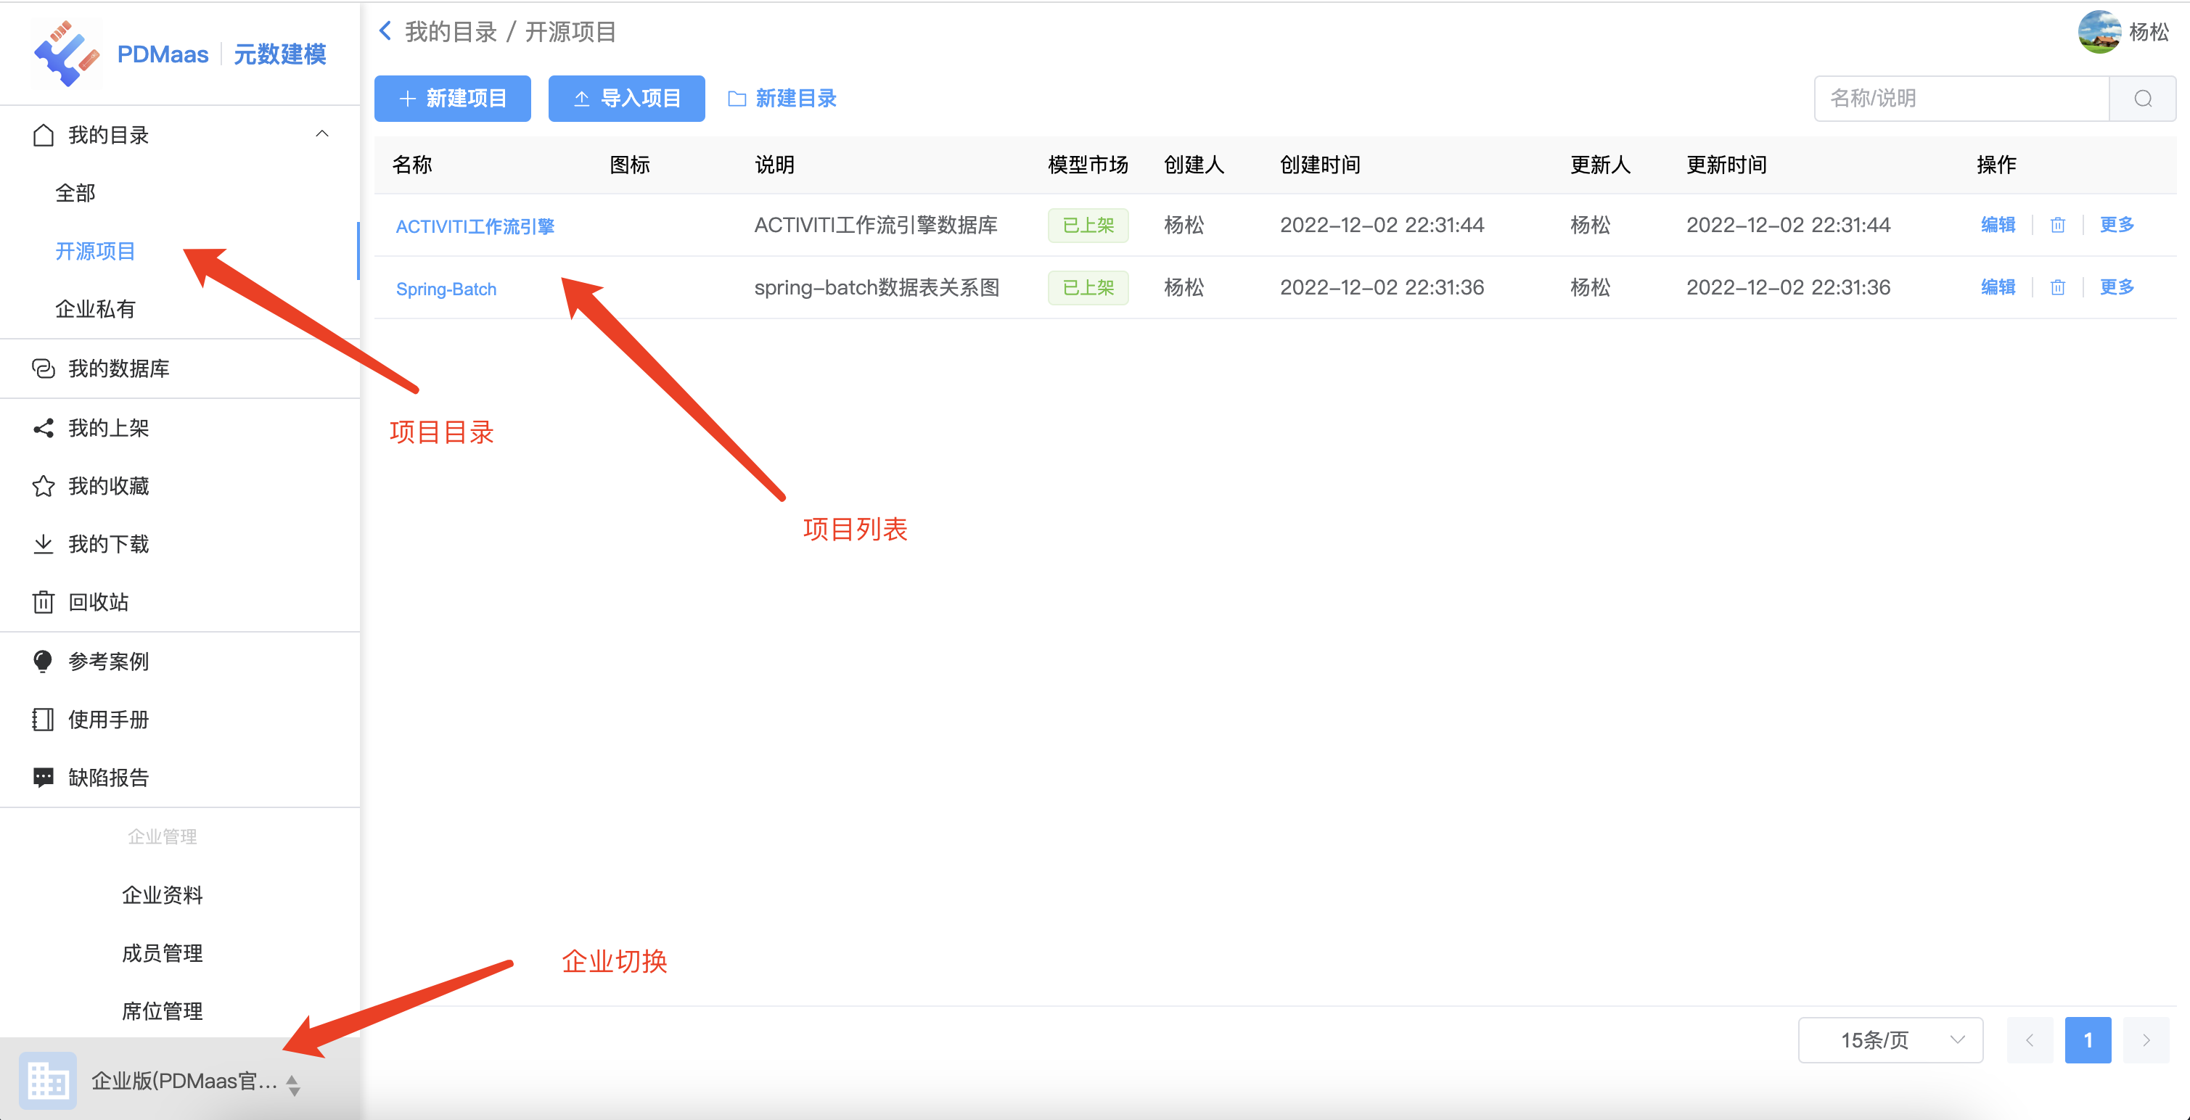Open 回收站 recycle bin in sidebar
Viewport: 2190px width, 1120px height.
pos(98,603)
